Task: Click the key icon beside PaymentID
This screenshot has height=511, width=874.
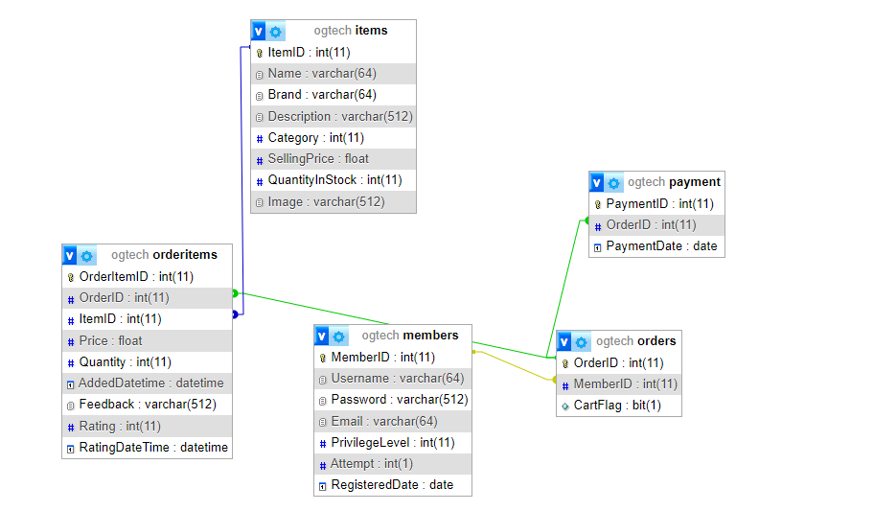Action: tap(598, 205)
